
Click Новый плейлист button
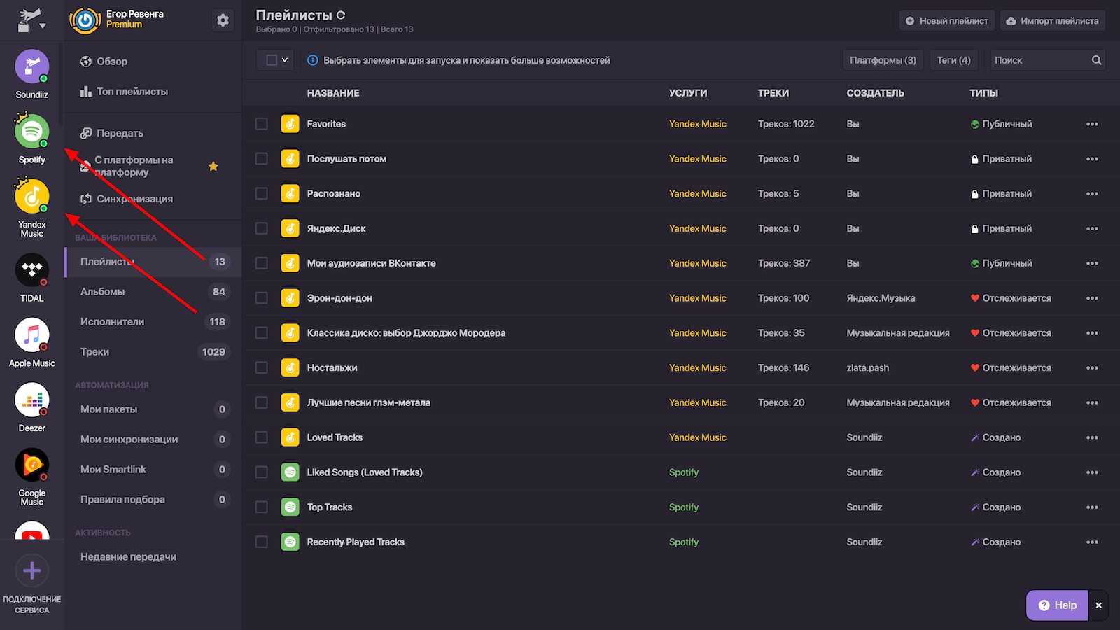coord(947,21)
